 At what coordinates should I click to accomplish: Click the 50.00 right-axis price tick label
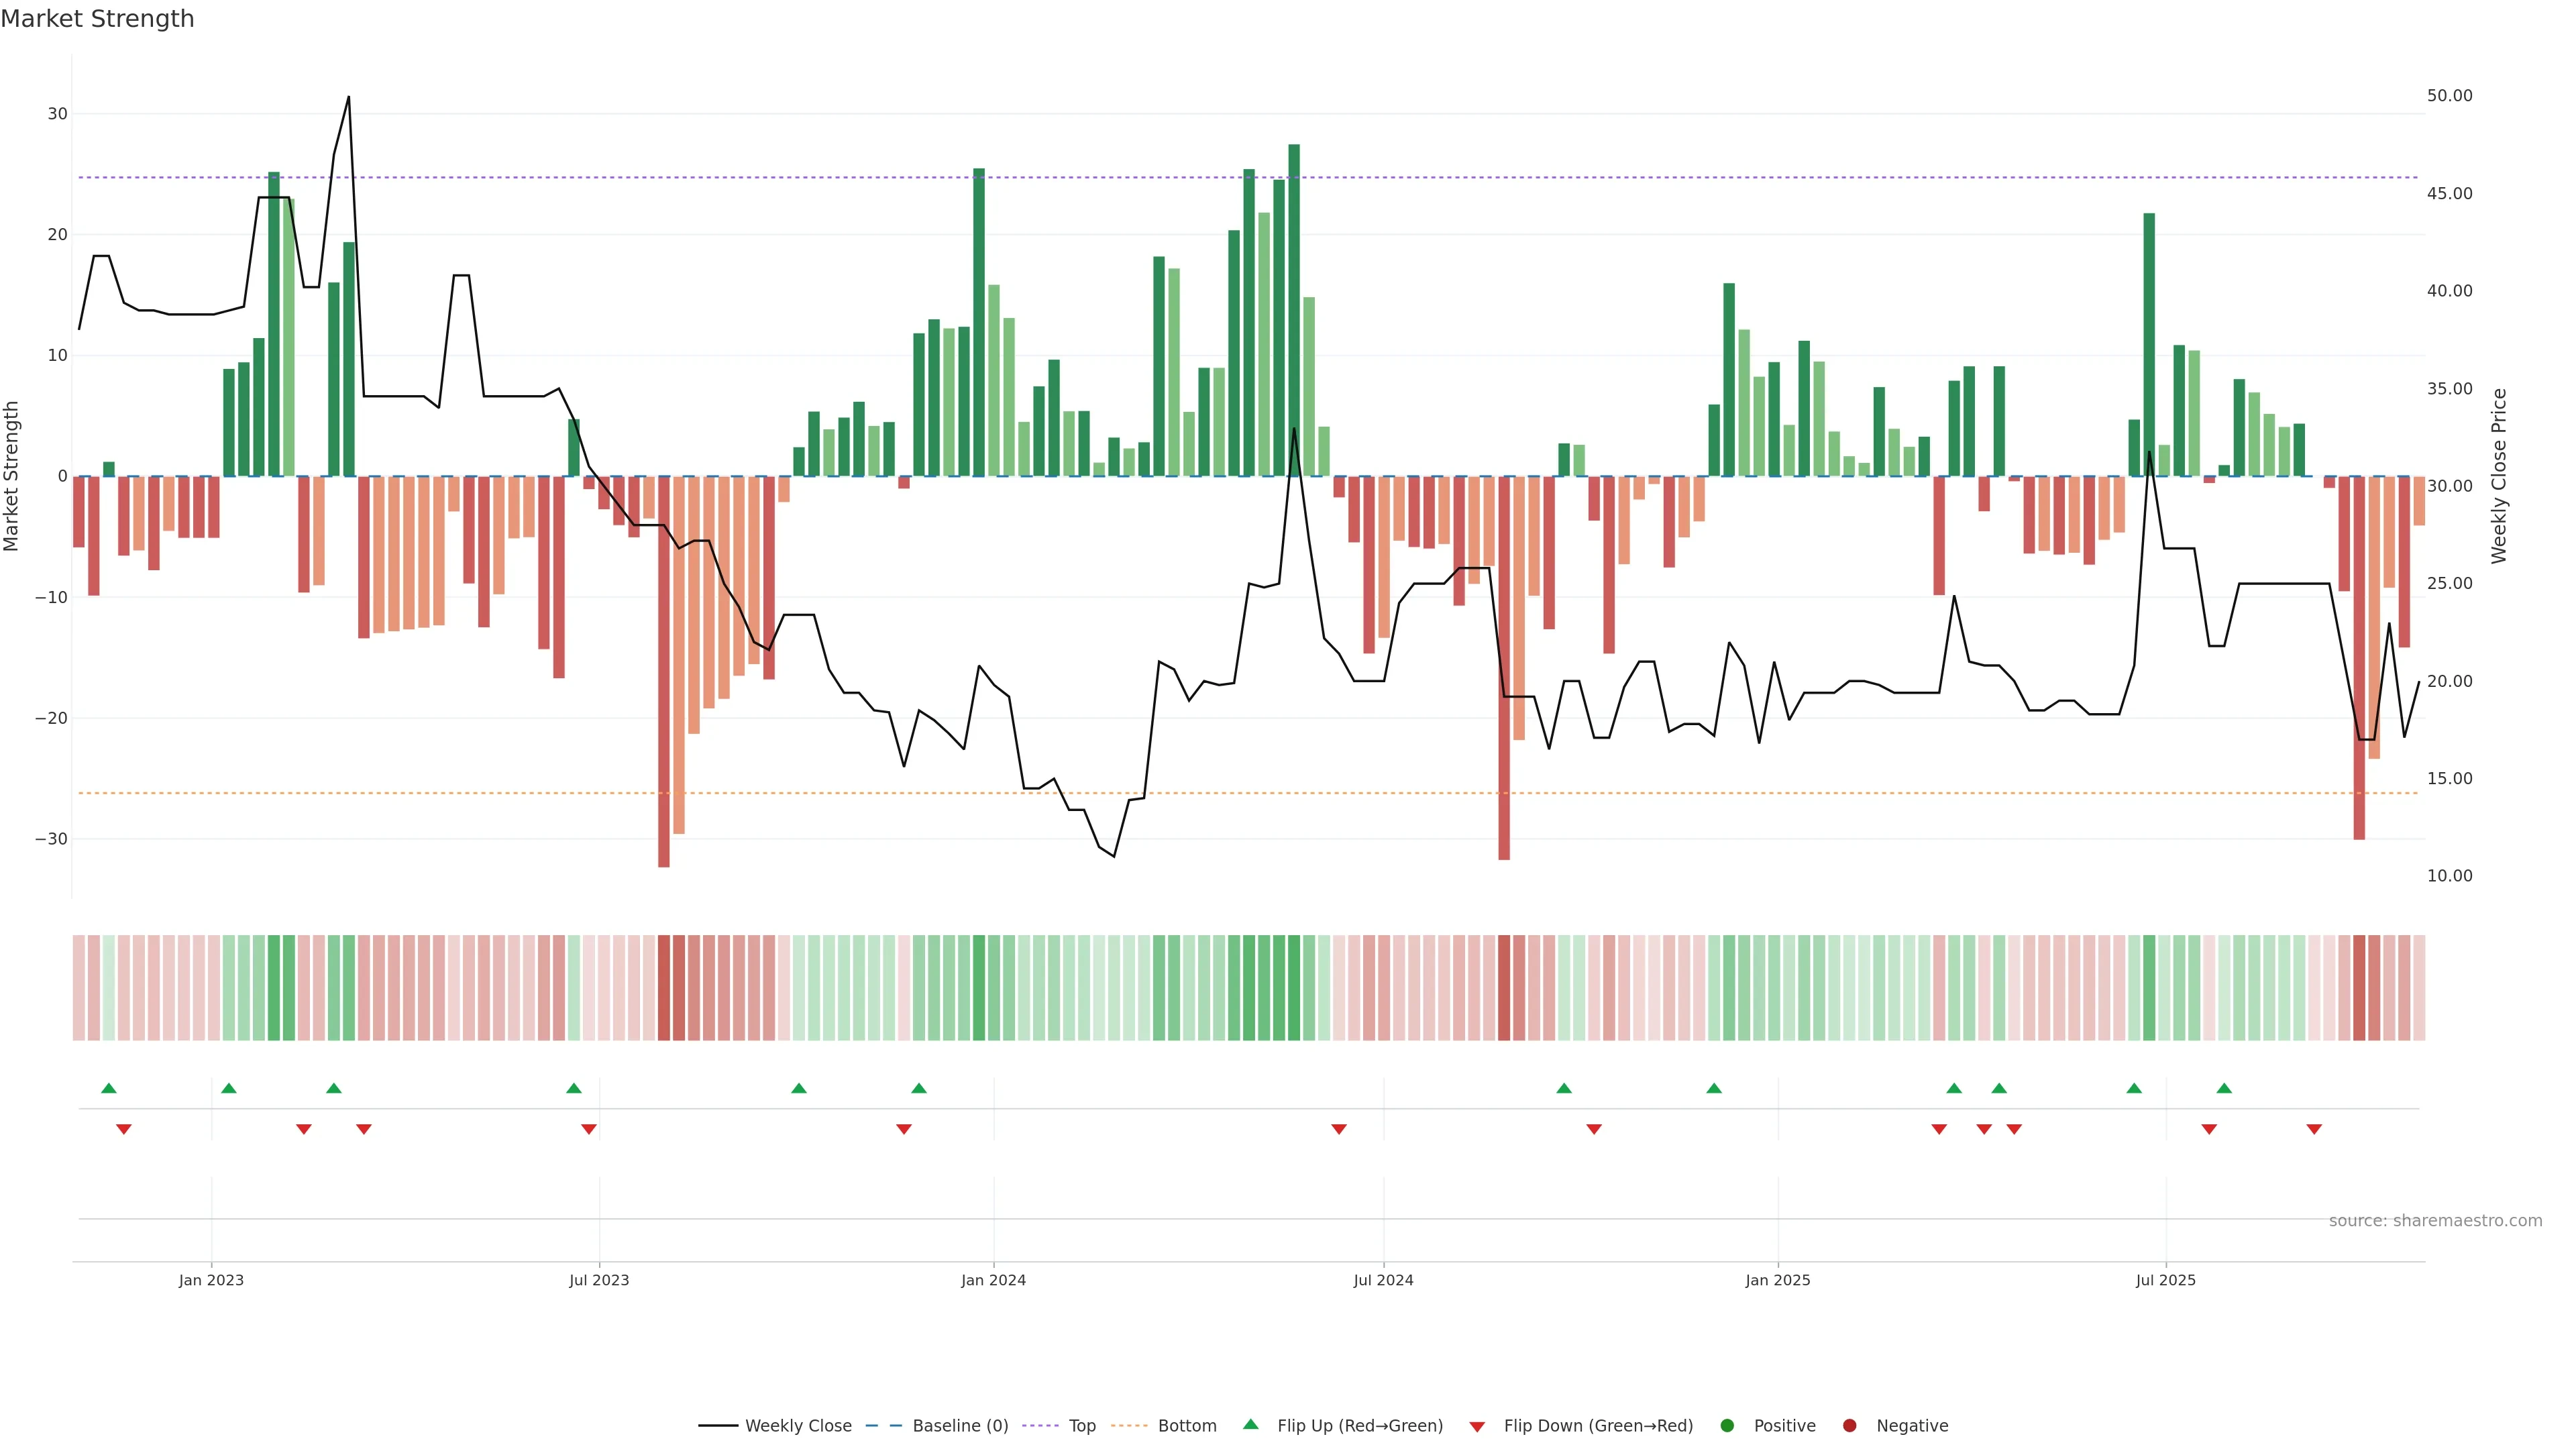2449,96
